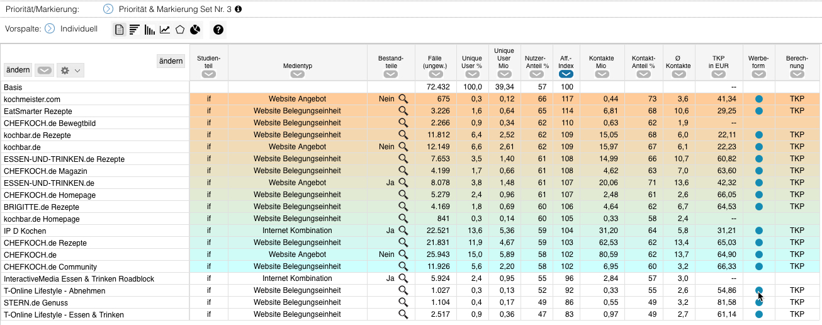Screen dimensions: 822x325
Task: Select the Basis row label
Action: point(13,87)
